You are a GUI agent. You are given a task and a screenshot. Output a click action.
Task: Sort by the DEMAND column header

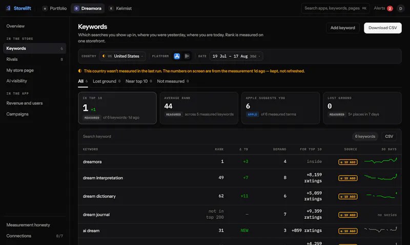[279, 149]
